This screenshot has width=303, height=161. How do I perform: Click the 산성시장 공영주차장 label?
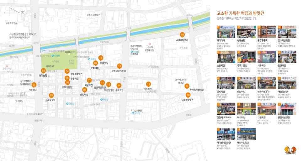point(149,49)
